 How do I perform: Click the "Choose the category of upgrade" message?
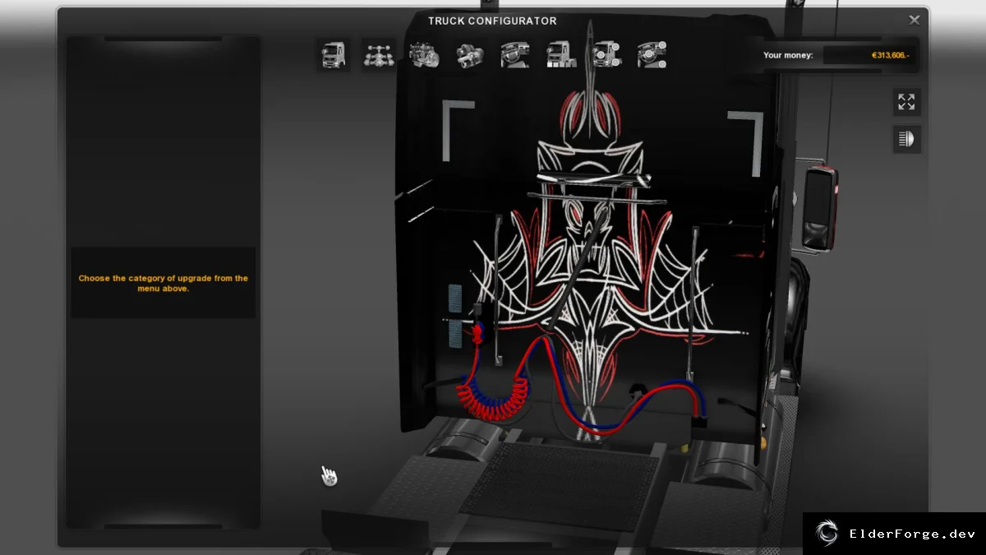click(164, 283)
